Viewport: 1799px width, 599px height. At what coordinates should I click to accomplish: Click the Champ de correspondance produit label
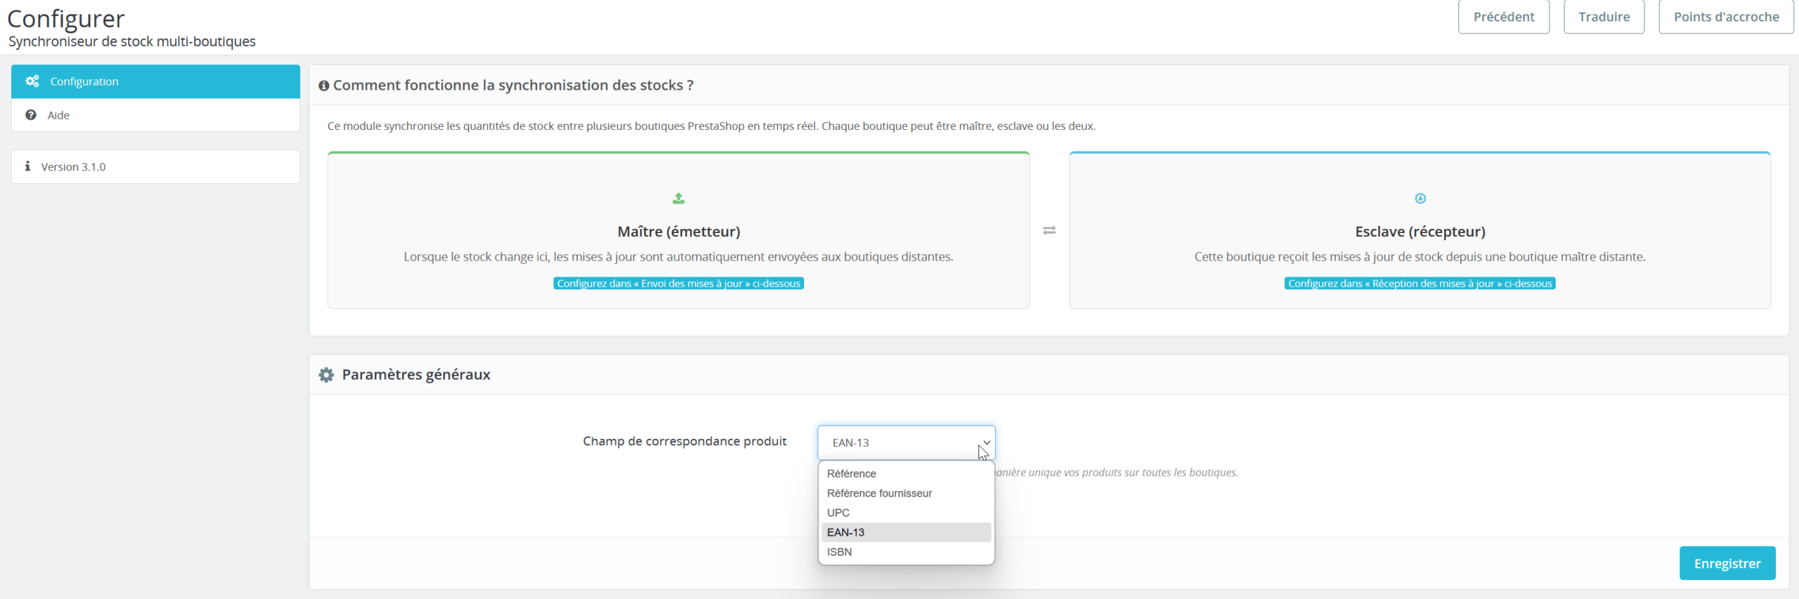[684, 441]
